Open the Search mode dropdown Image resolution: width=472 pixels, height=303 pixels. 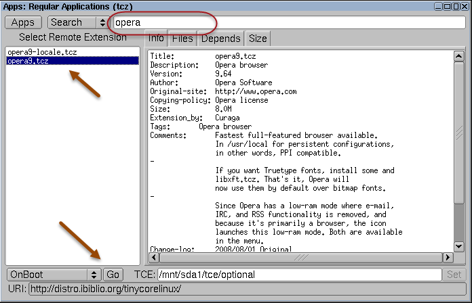[x=78, y=22]
